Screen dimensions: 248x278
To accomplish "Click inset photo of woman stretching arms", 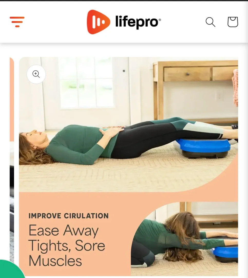I will coord(185,239).
